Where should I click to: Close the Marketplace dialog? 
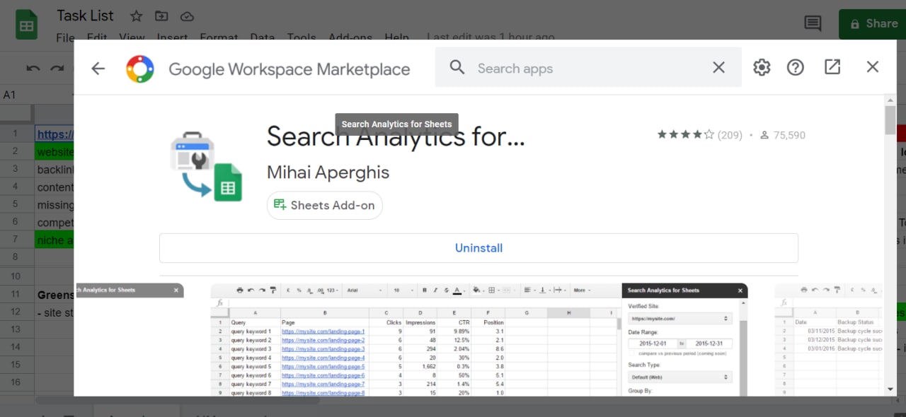click(872, 67)
